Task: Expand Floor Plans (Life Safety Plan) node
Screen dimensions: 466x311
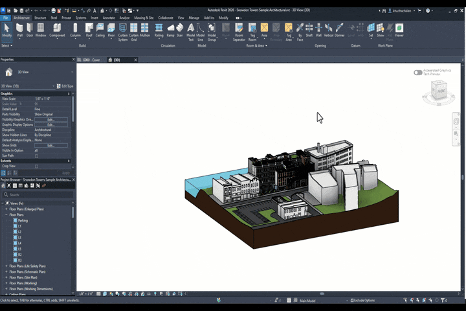Action: tap(6, 266)
